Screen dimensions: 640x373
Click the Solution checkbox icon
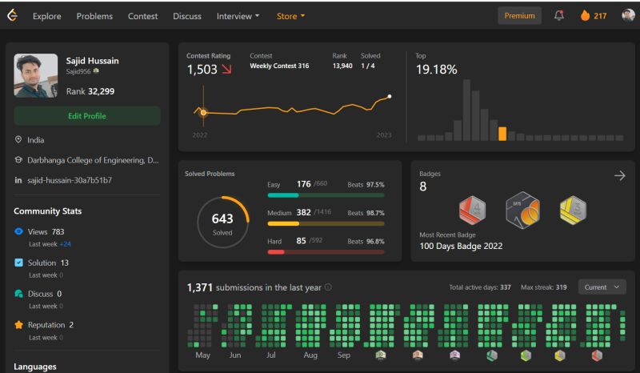[x=18, y=263]
